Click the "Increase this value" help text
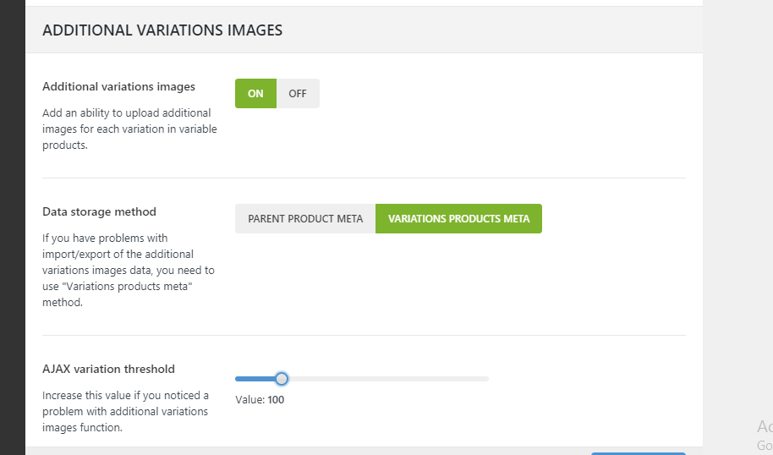Viewport: 773px width, 455px height. tap(125, 411)
